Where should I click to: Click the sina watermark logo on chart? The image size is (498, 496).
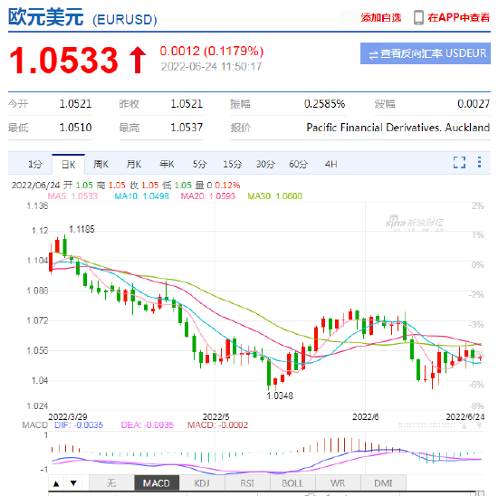(x=415, y=223)
